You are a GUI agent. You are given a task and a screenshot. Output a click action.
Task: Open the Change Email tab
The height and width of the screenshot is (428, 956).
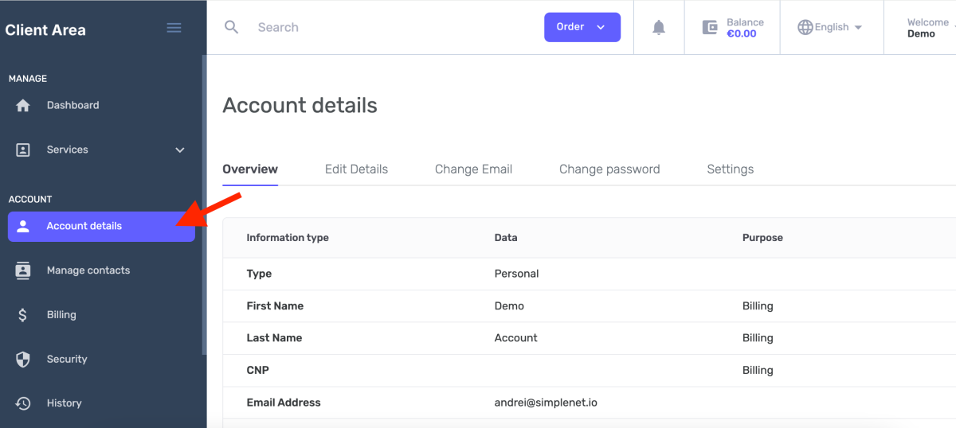tap(473, 169)
